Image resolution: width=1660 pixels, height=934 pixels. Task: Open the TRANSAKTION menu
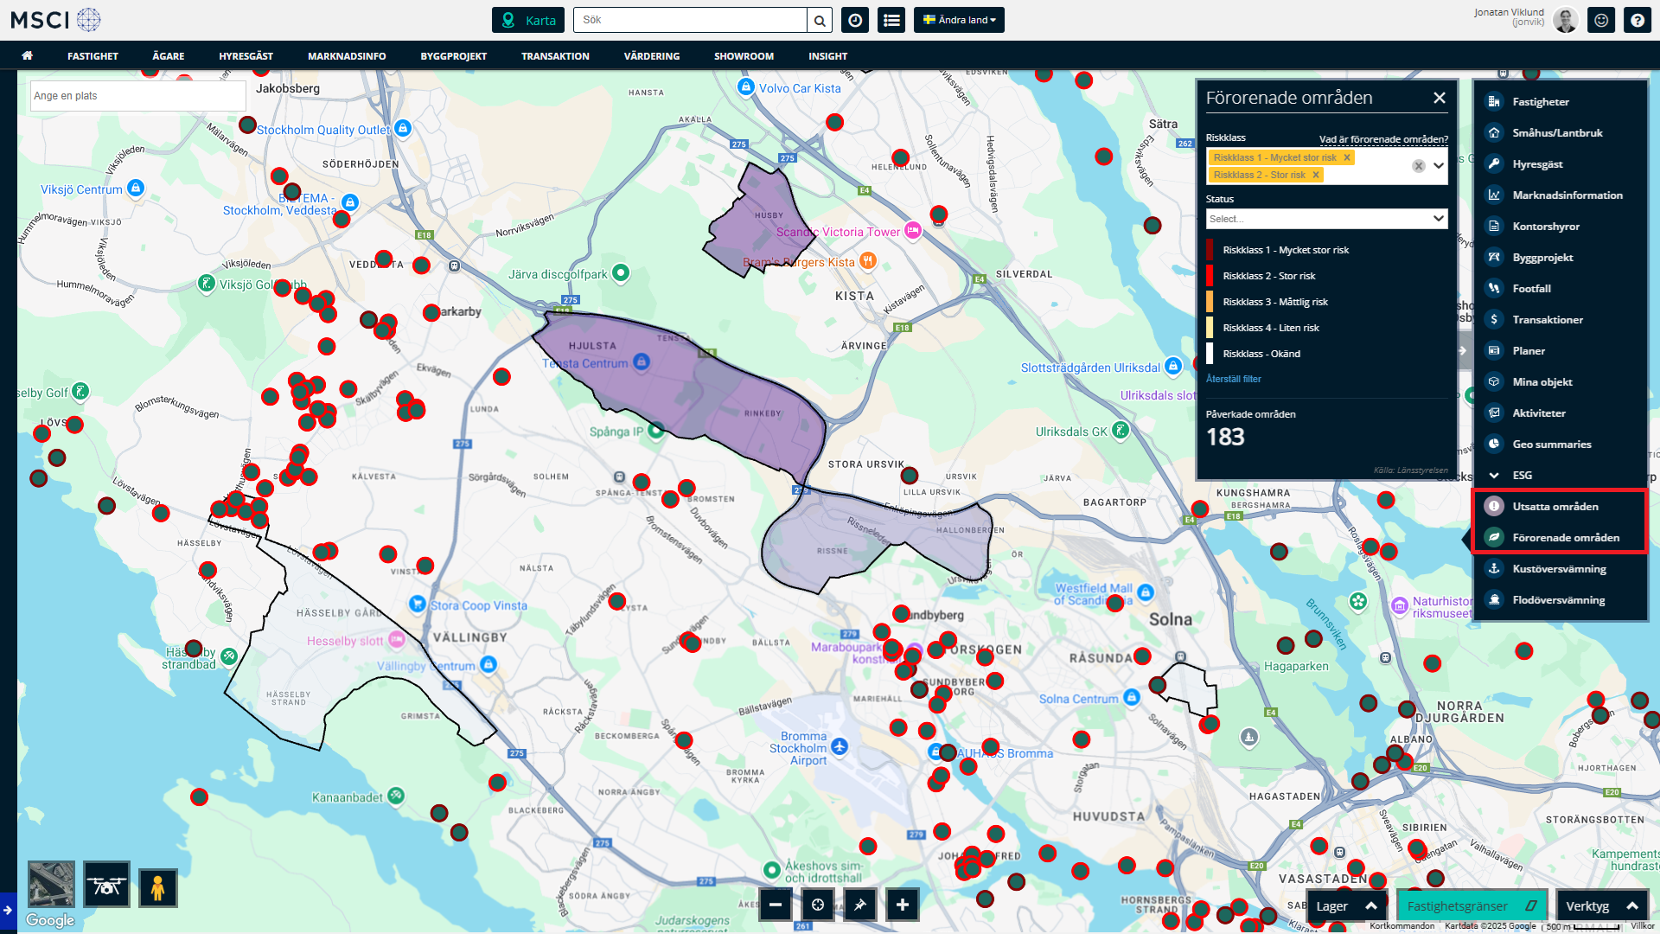coord(555,56)
